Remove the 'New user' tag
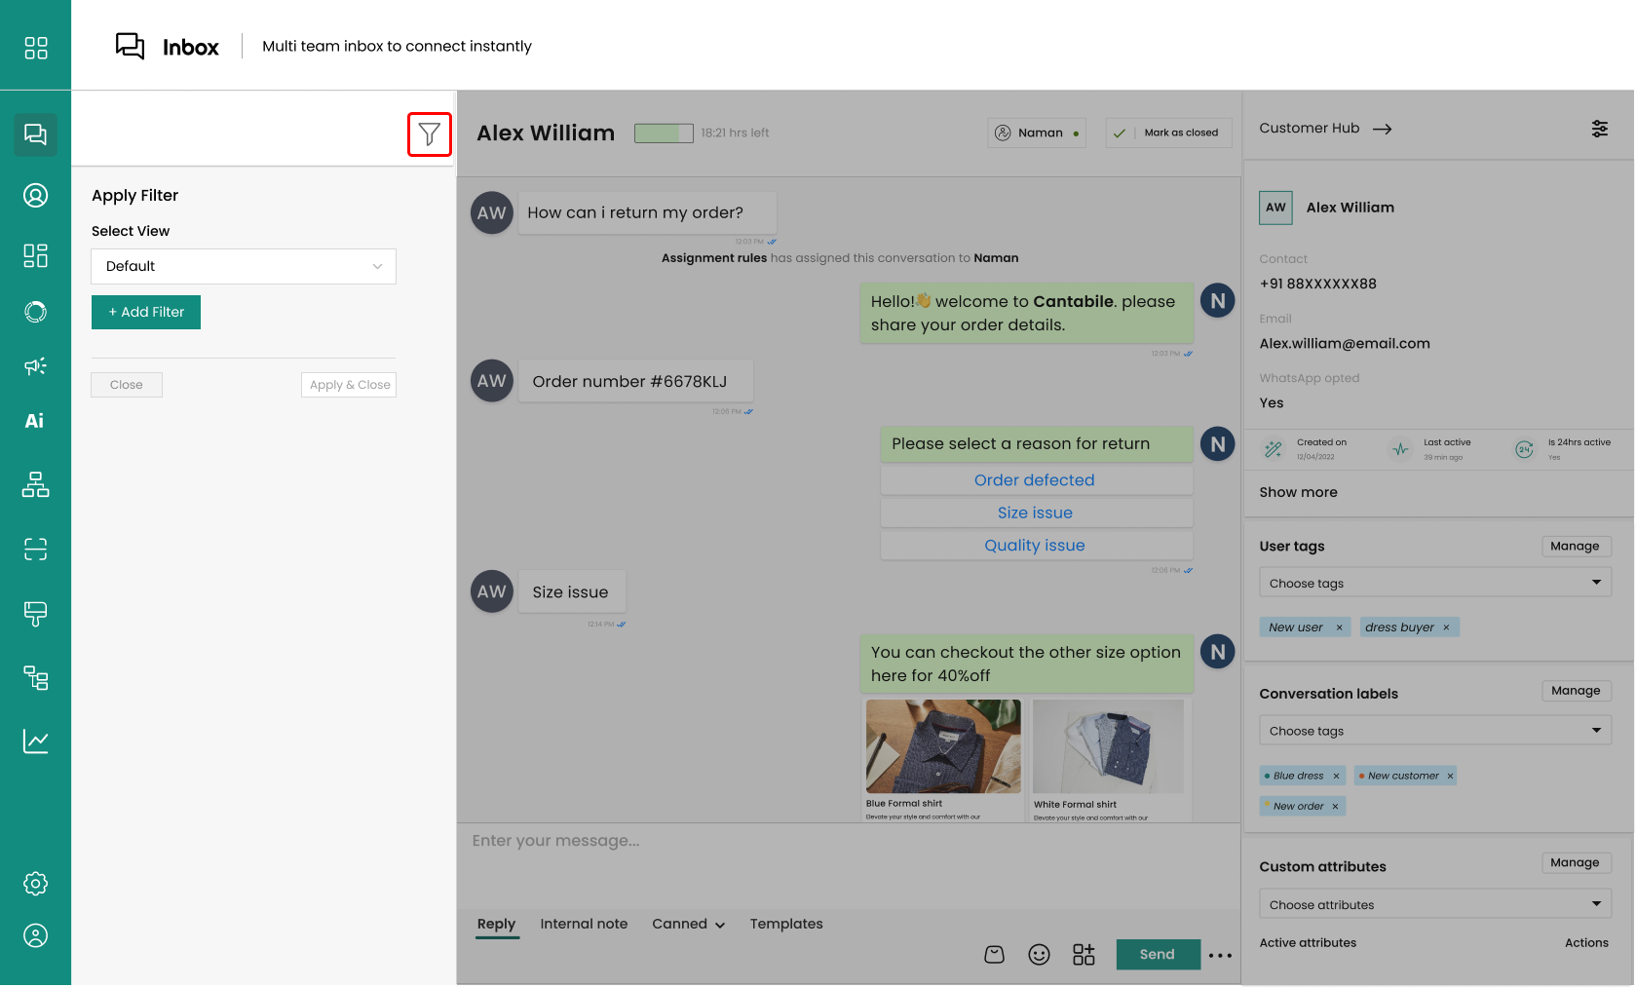Image resolution: width=1636 pixels, height=988 pixels. pos(1339,627)
